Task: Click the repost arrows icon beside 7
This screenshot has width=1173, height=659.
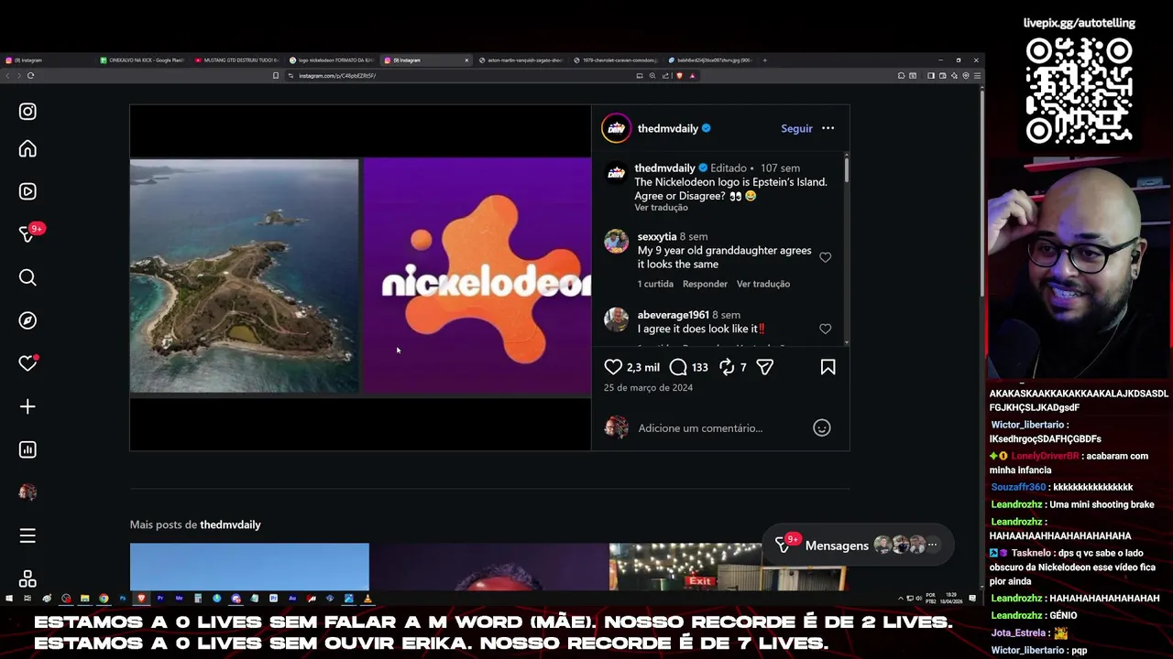Action: 727,367
